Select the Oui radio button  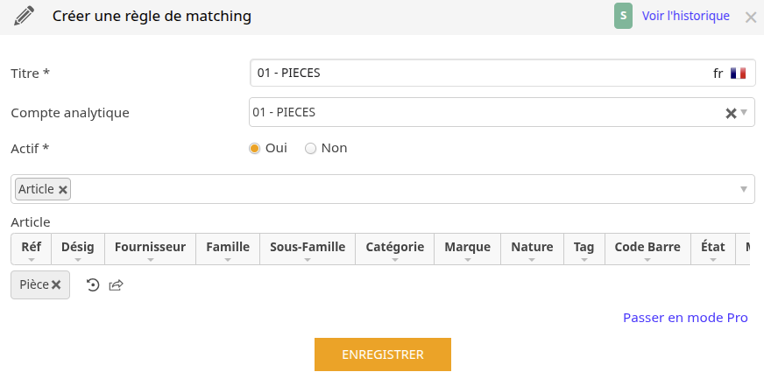(x=254, y=149)
